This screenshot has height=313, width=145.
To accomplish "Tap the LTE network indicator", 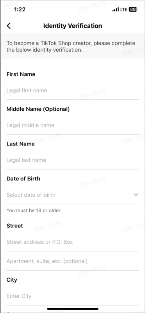I will tap(124, 9).
